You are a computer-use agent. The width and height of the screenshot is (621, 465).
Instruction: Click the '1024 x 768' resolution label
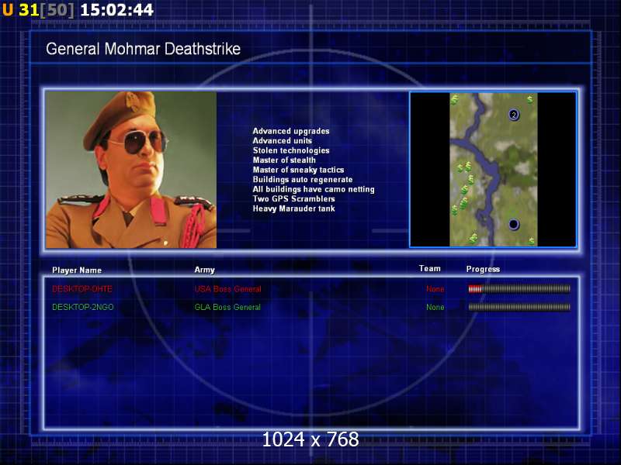[310, 439]
